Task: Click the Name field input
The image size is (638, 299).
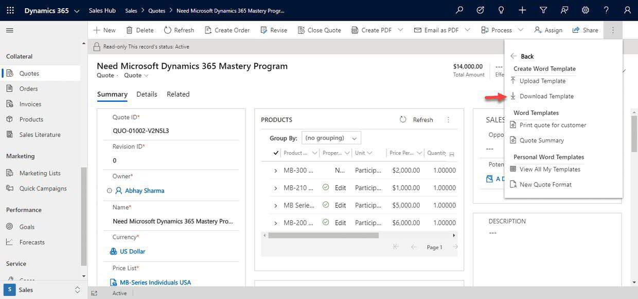Action: pyautogui.click(x=173, y=221)
